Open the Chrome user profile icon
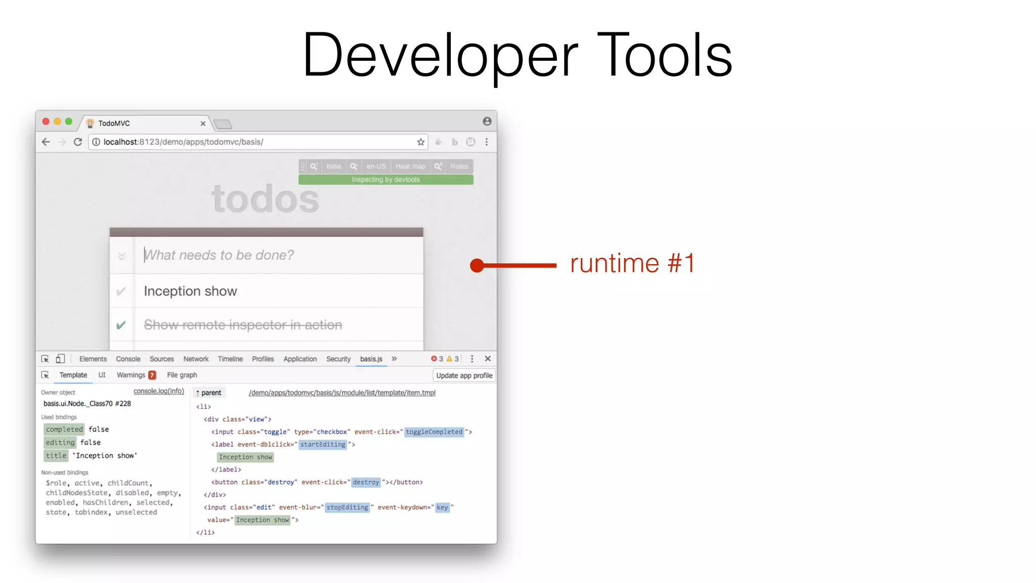This screenshot has height=583, width=1036. point(487,121)
